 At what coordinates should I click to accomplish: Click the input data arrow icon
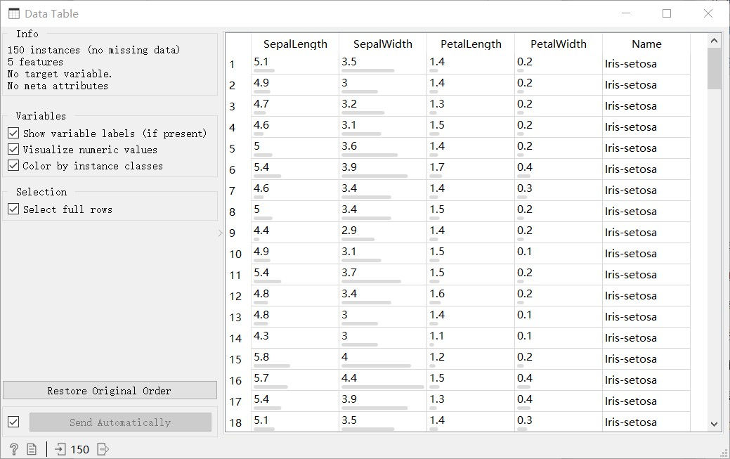click(x=60, y=449)
